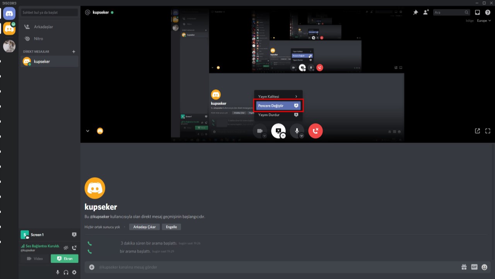The height and width of the screenshot is (279, 495).
Task: Select Pencere Değiştir menu entry
Action: click(x=278, y=106)
